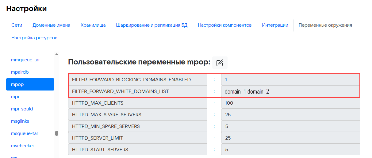Switch to the Доменные имена tab
This screenshot has height=158, width=372.
pyautogui.click(x=51, y=25)
